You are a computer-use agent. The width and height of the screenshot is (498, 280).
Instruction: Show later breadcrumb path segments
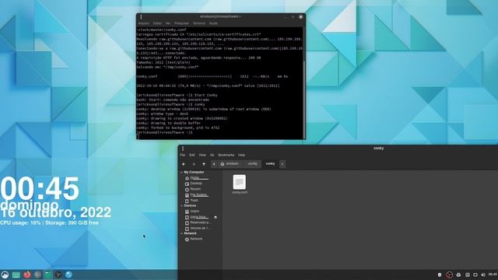(x=282, y=164)
